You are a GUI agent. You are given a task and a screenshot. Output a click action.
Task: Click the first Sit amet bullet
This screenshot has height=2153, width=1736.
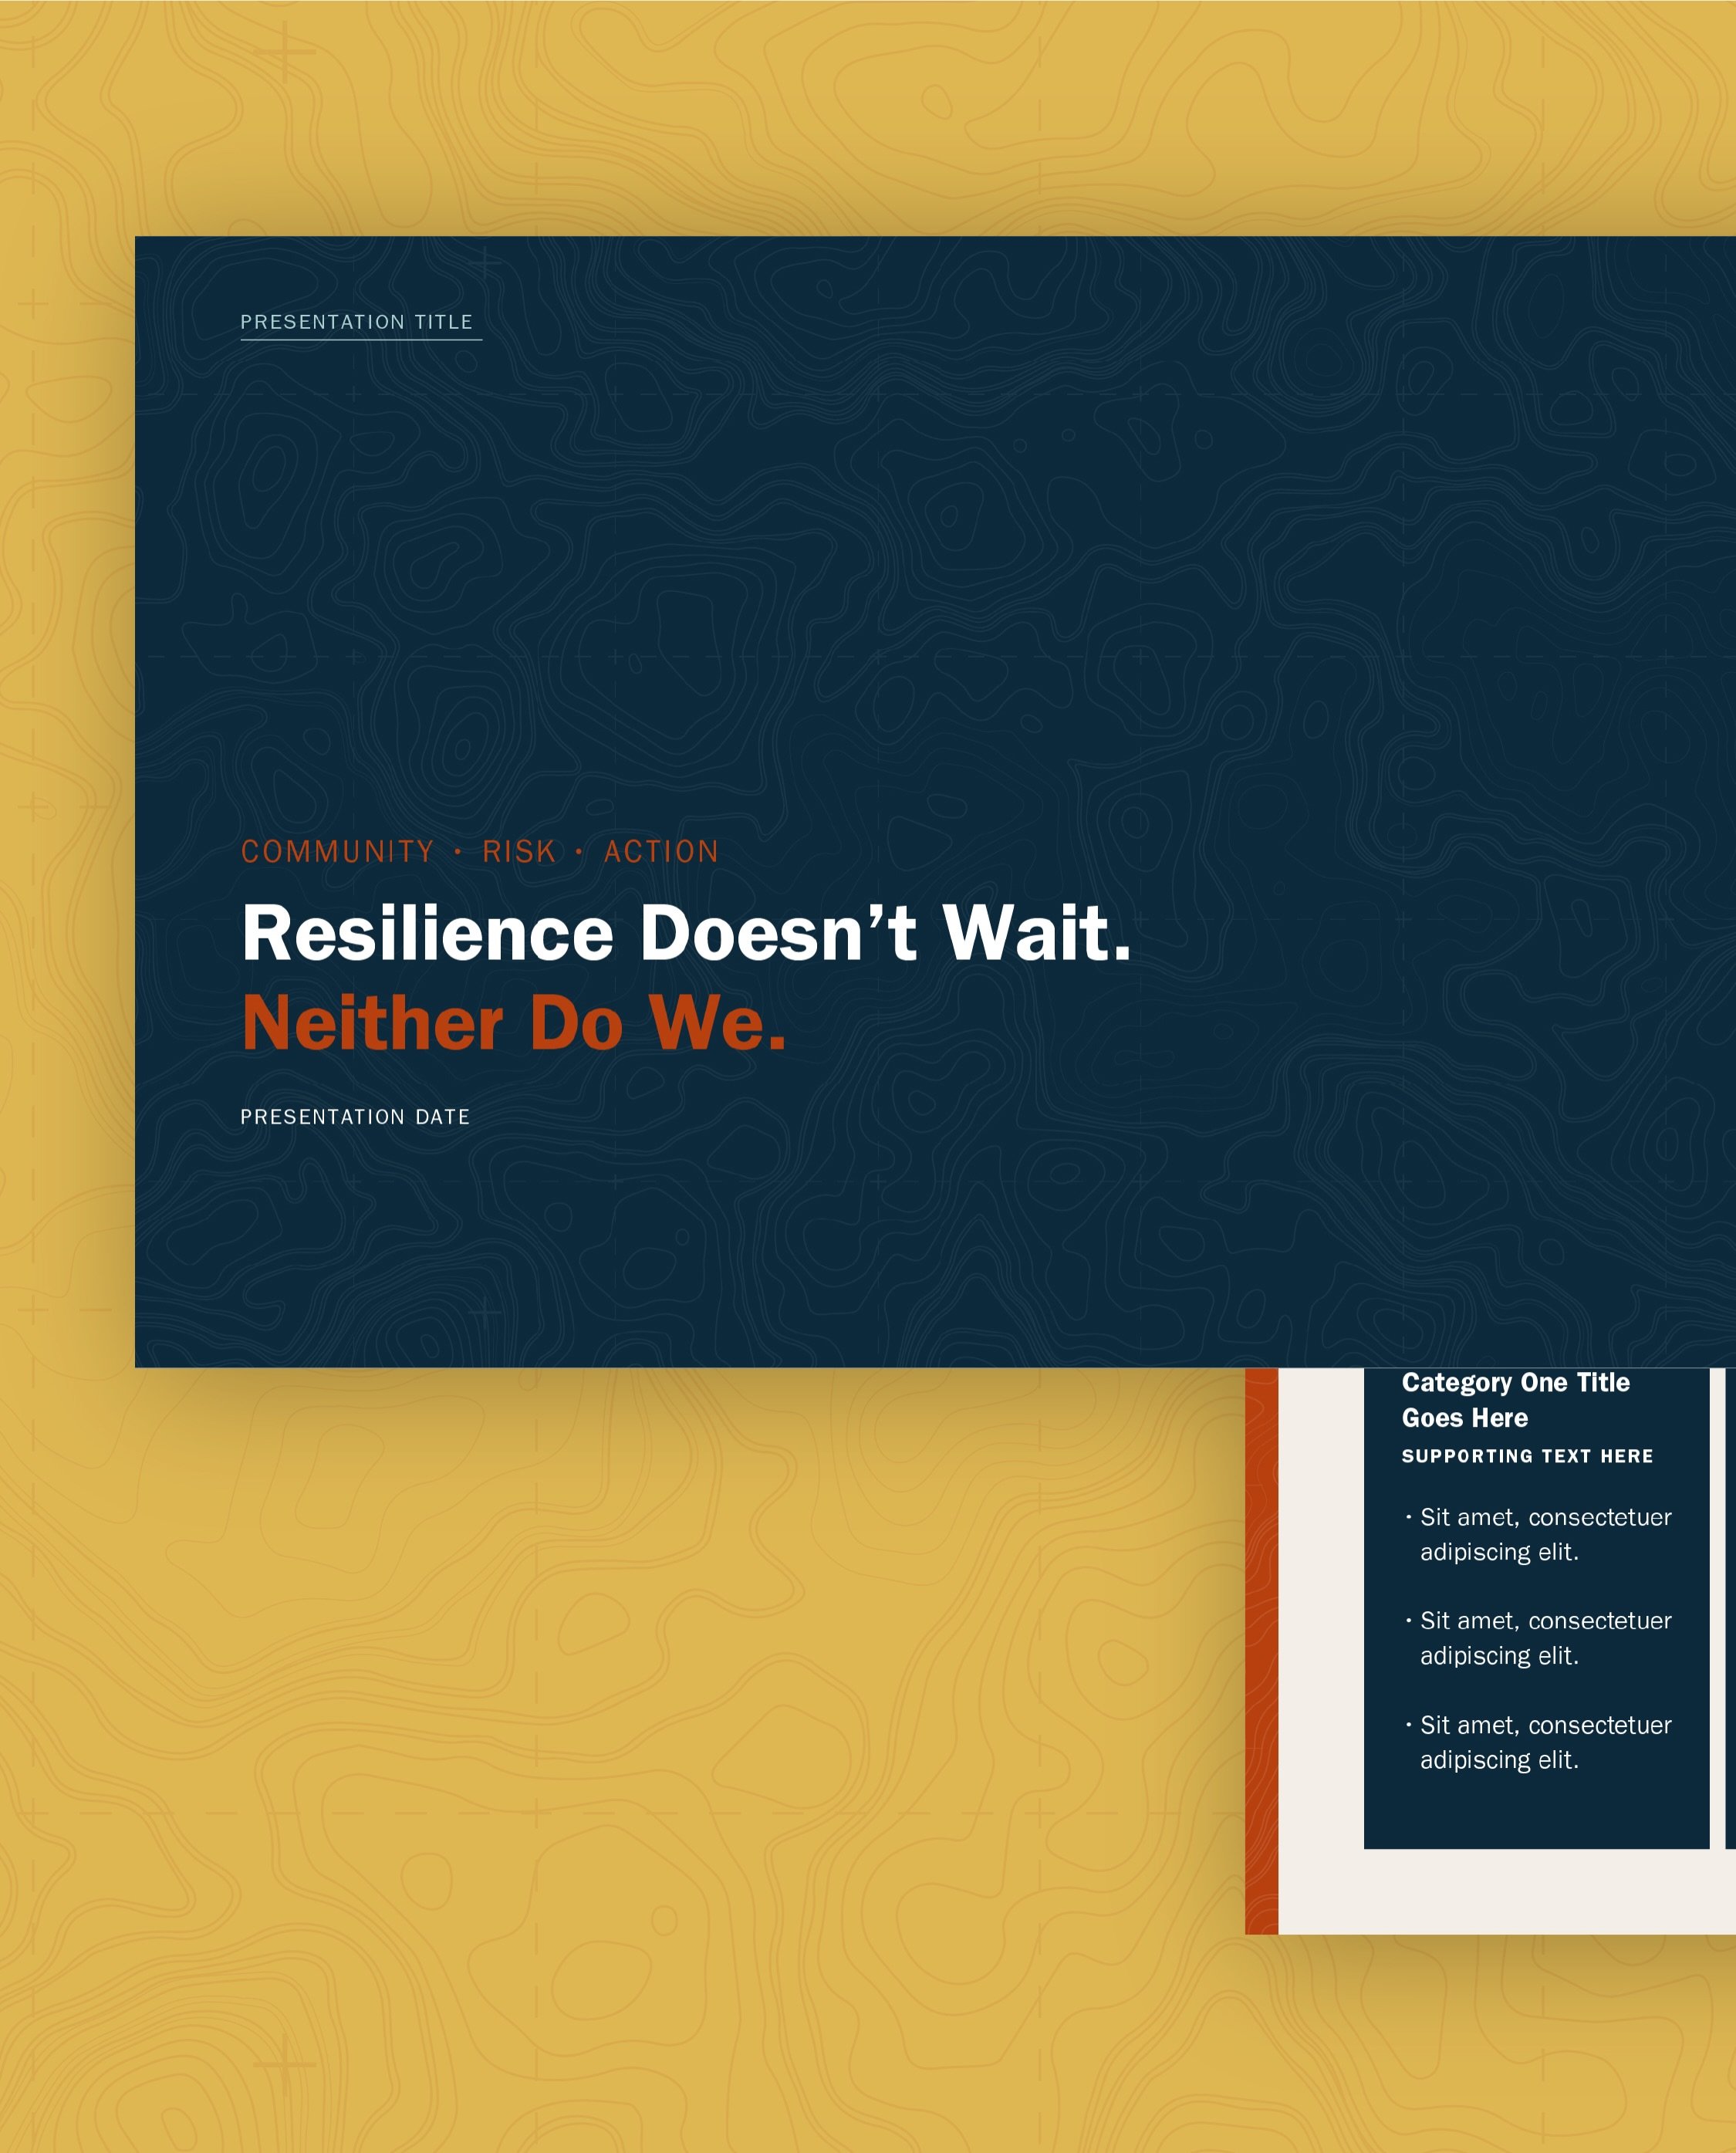(x=1538, y=1534)
